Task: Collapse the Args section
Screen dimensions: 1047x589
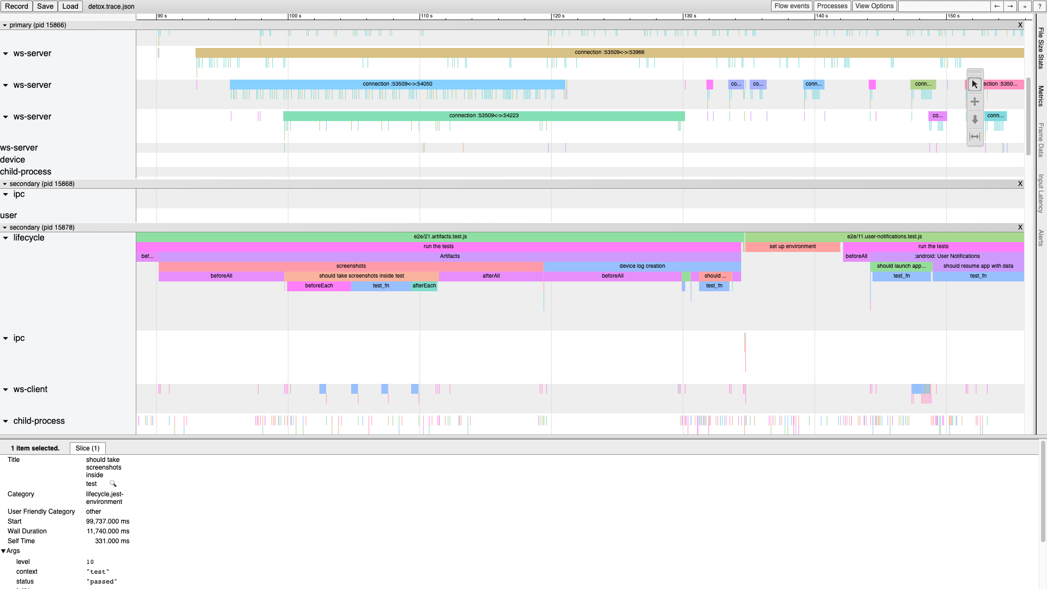Action: coord(4,551)
